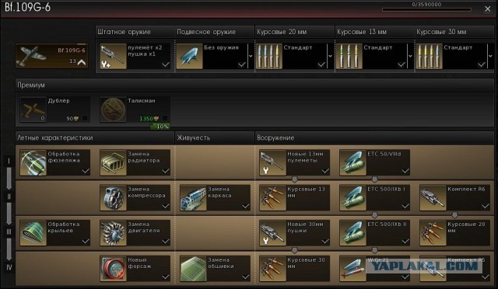Expand the Bf.109G-6 rank chevron
This screenshot has width=498, height=289.
pyautogui.click(x=82, y=62)
